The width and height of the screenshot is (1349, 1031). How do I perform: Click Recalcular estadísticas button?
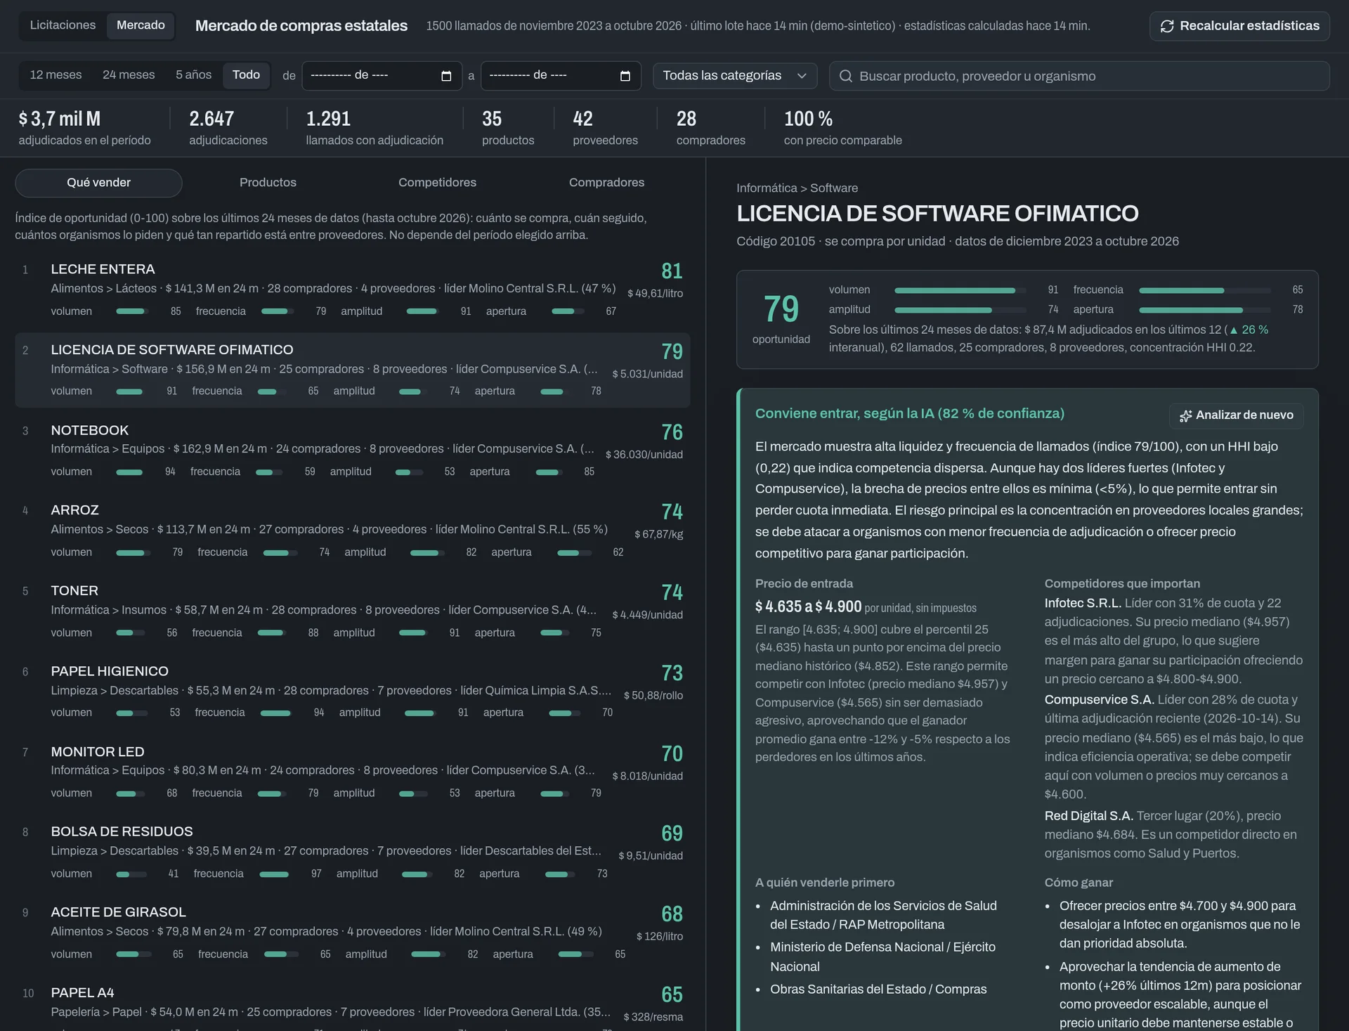pyautogui.click(x=1239, y=26)
